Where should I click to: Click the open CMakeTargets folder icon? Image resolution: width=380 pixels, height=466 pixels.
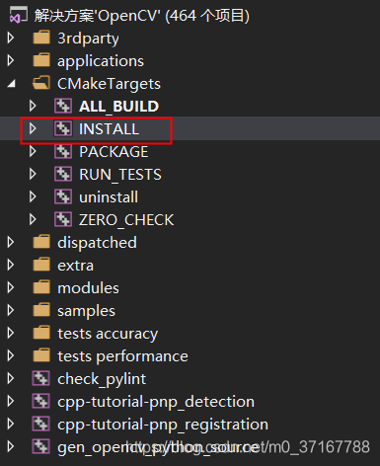pyautogui.click(x=41, y=83)
